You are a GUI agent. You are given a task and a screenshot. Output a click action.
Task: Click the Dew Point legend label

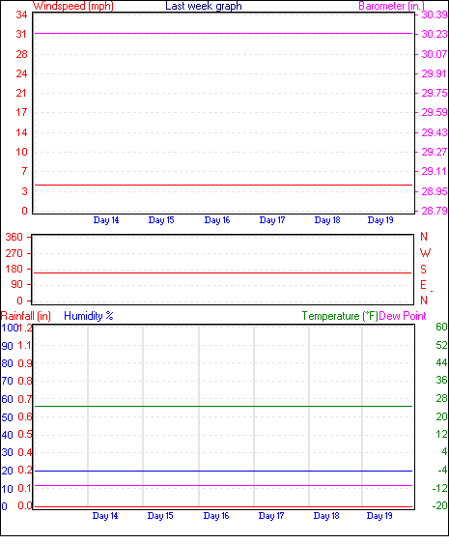coord(403,316)
